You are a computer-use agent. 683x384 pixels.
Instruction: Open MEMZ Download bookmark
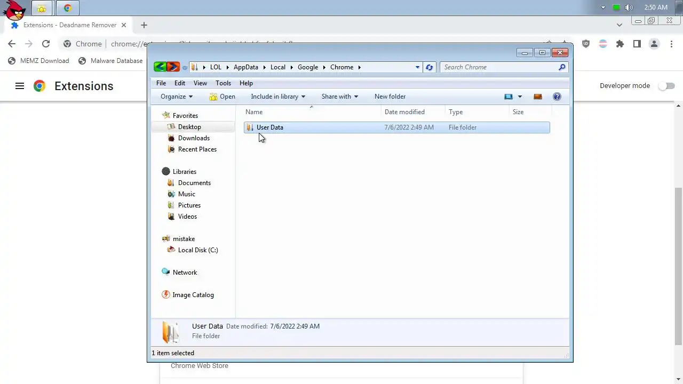pyautogui.click(x=38, y=61)
